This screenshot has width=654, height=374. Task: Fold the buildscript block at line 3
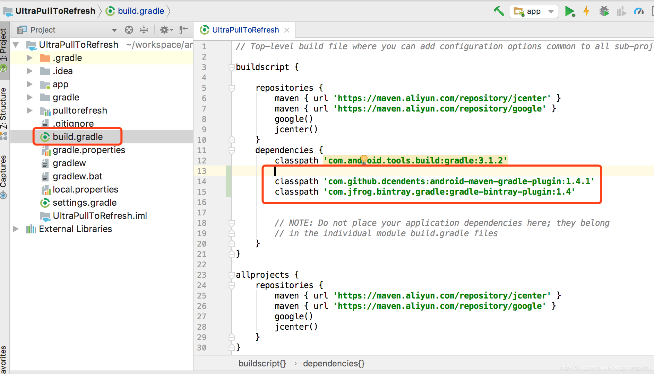click(x=232, y=67)
